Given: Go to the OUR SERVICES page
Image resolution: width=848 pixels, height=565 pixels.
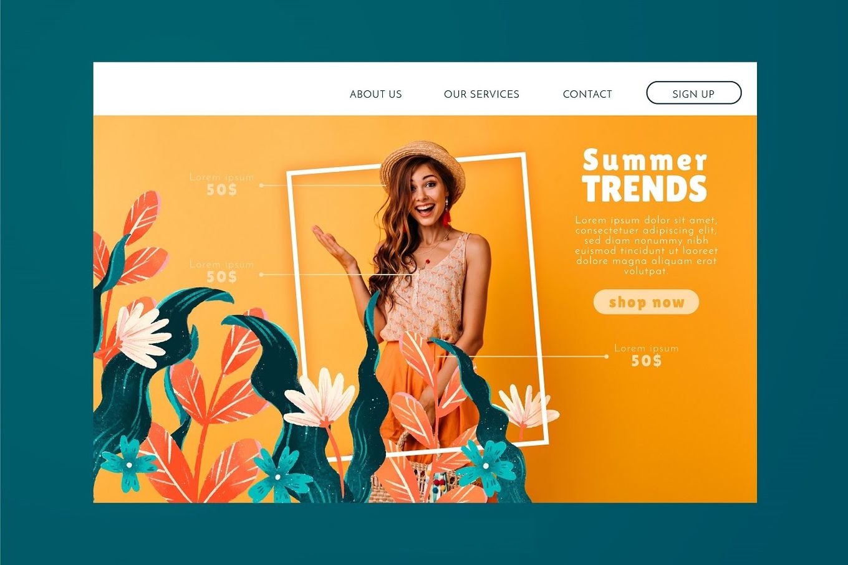Looking at the screenshot, I should tap(481, 94).
